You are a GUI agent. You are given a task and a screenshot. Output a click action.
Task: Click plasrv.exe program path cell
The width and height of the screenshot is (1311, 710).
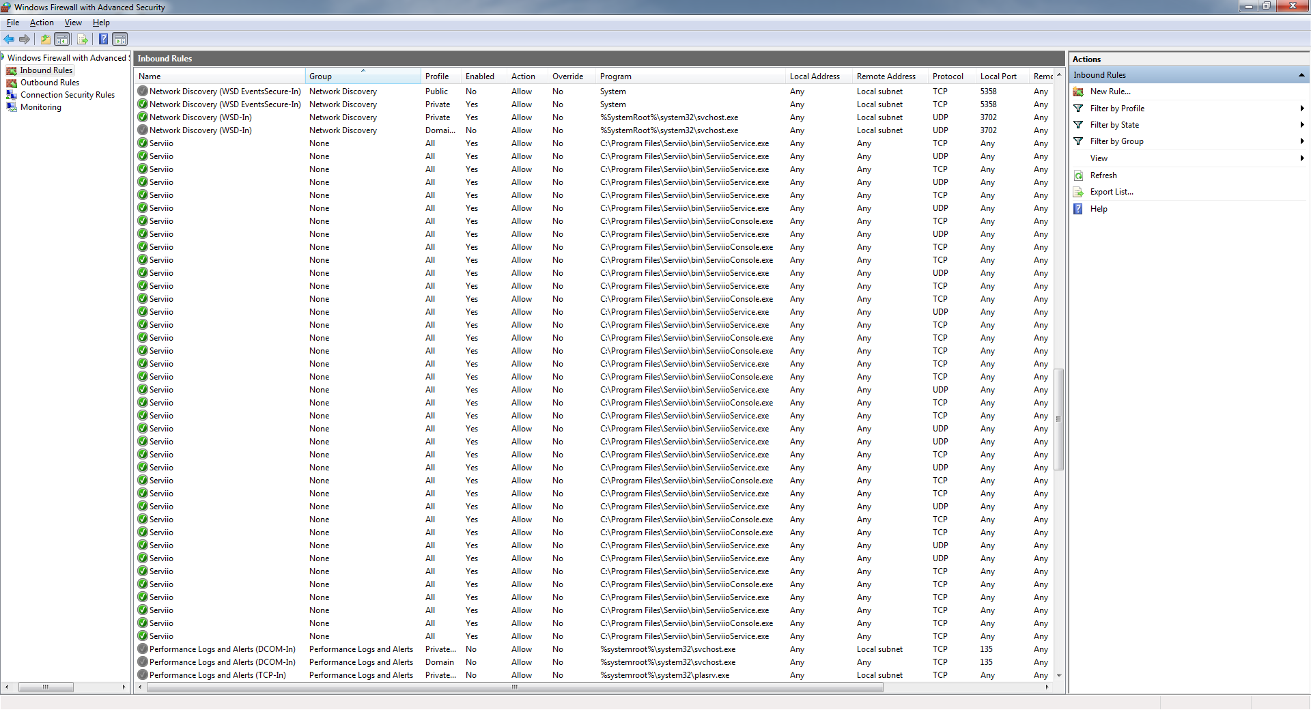click(x=664, y=675)
